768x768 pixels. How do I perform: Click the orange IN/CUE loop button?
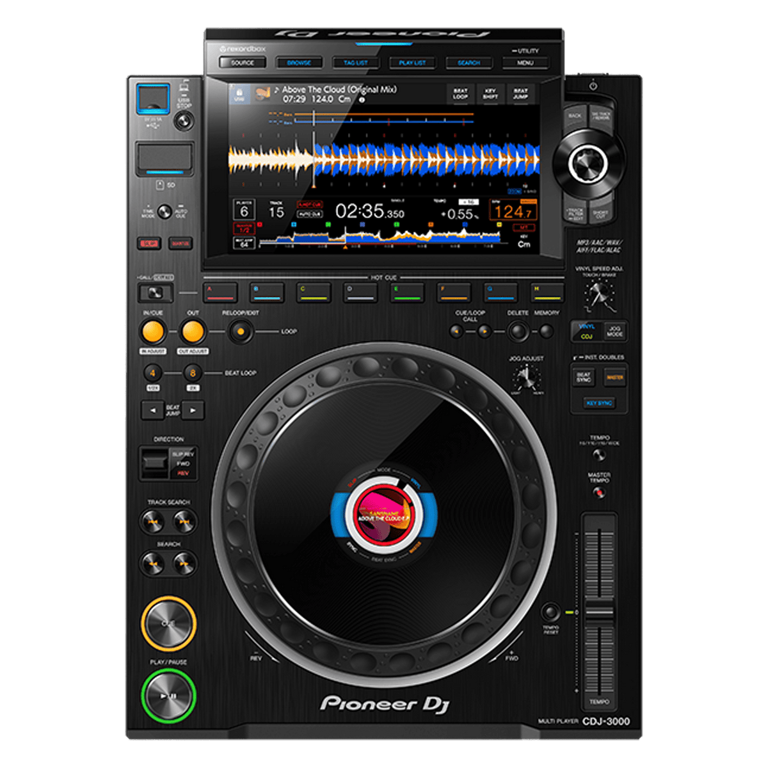click(x=153, y=332)
